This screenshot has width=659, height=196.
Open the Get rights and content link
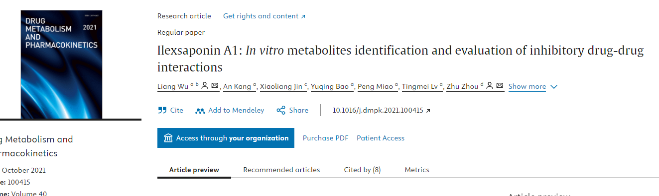click(x=264, y=16)
